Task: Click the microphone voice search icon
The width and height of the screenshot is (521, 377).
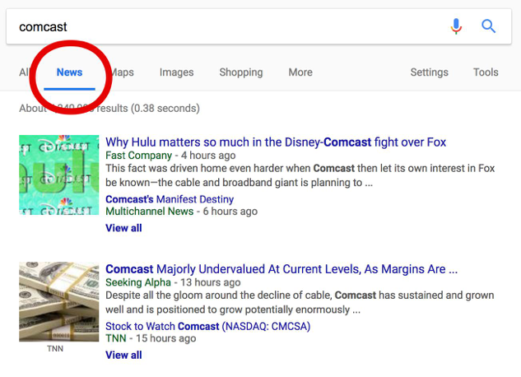Action: (456, 26)
